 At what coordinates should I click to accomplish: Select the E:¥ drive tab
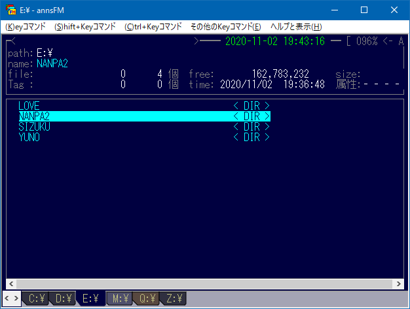90,299
